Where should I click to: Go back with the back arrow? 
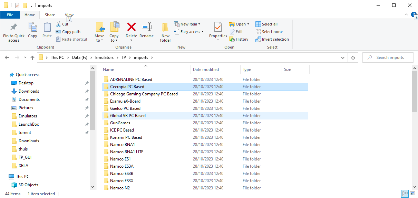[x=7, y=58]
